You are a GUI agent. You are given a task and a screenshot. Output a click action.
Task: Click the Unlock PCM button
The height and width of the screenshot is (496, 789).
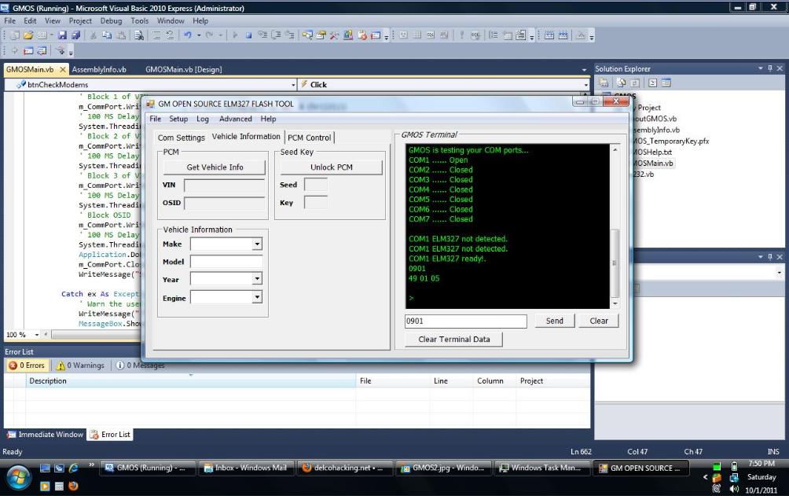331,167
